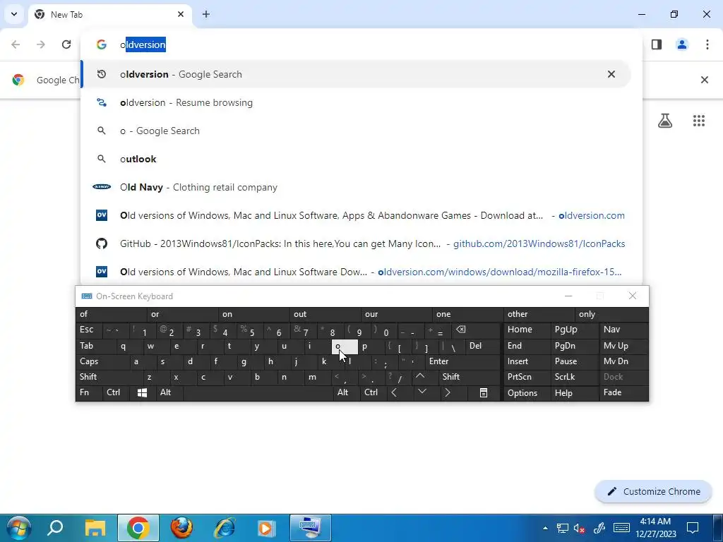Open a new tab with plus button
This screenshot has height=542, width=723.
click(206, 14)
